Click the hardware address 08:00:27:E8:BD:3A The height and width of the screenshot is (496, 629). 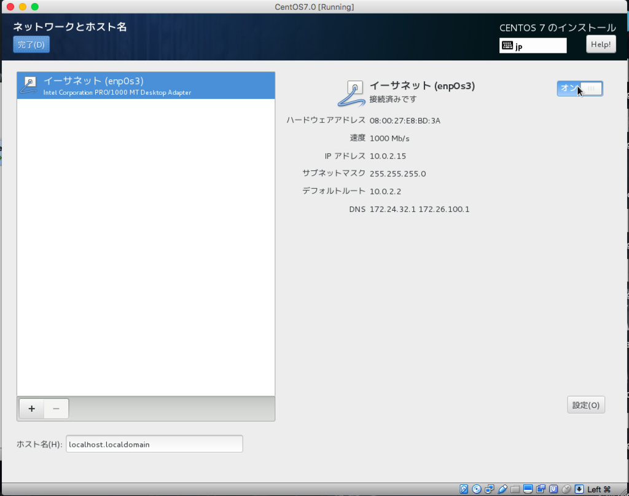[x=405, y=121]
